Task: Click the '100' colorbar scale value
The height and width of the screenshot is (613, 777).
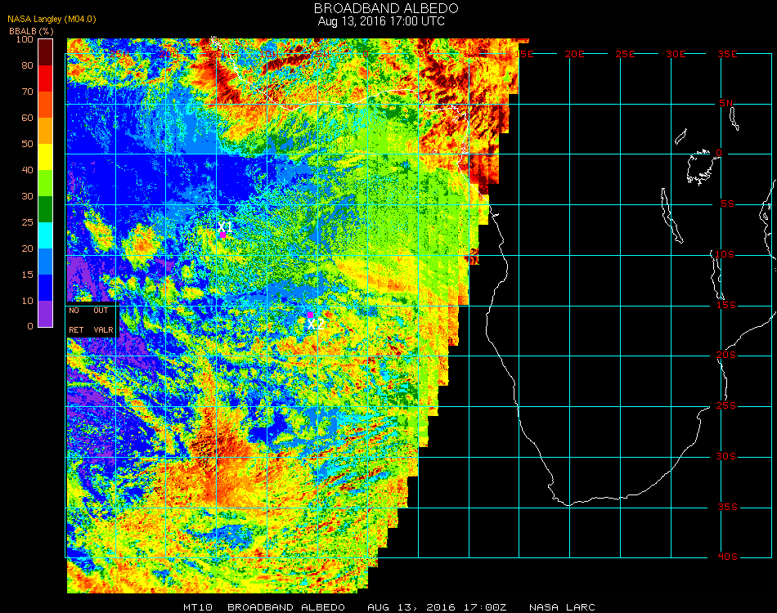Action: click(25, 39)
